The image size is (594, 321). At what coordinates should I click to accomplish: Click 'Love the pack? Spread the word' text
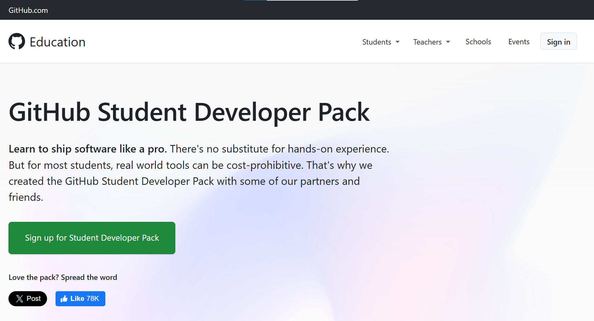click(x=63, y=277)
